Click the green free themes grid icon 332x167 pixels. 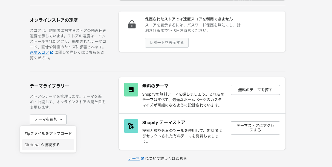131,90
